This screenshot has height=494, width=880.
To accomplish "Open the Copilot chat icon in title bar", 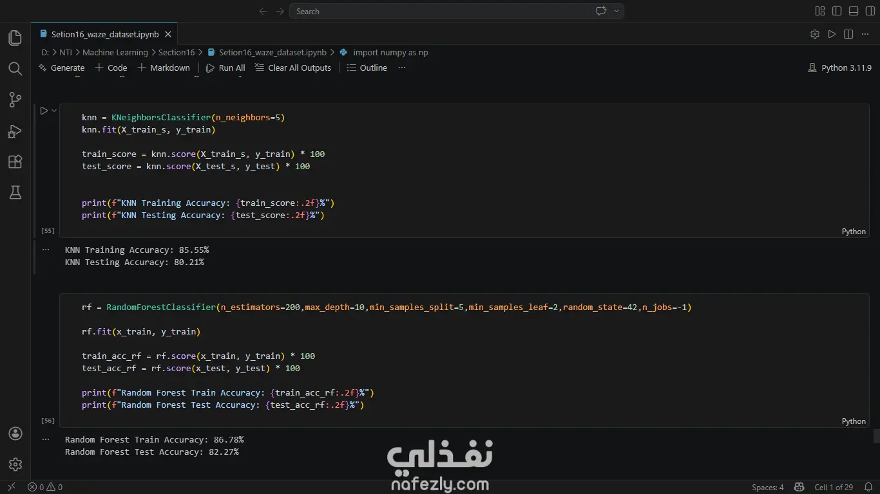I will [601, 11].
